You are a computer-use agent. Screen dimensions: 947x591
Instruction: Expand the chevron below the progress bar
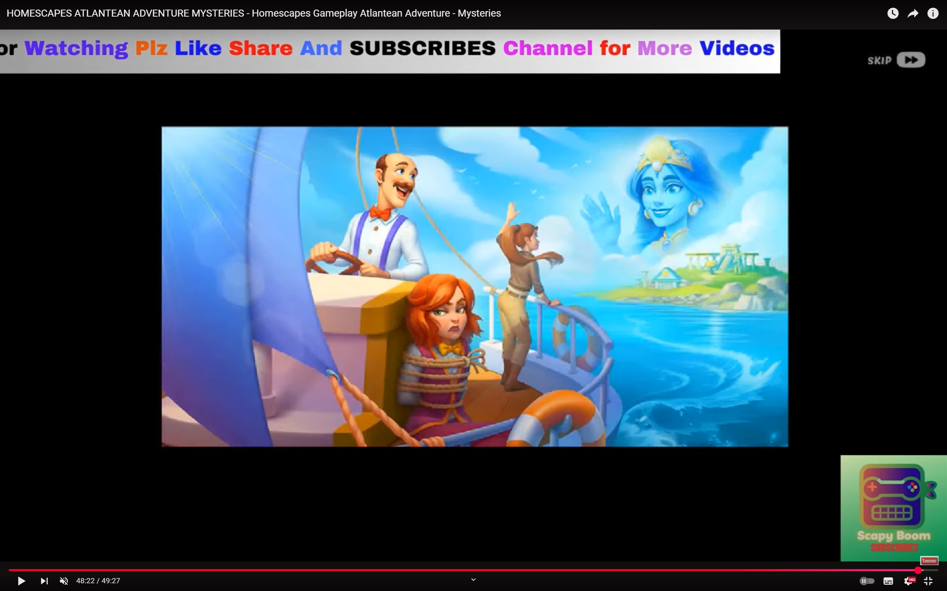(x=473, y=580)
